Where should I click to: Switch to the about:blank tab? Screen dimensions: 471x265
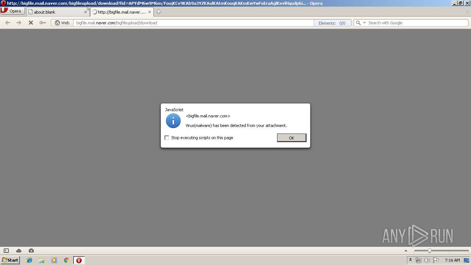55,12
